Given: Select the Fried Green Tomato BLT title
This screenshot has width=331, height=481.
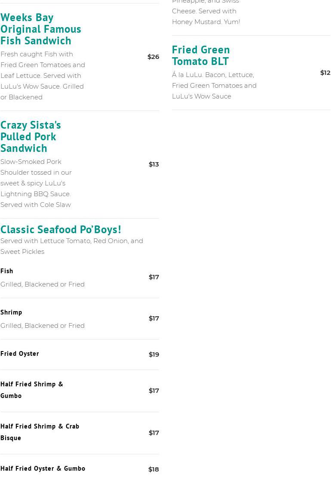Looking at the screenshot, I should coord(201,55).
